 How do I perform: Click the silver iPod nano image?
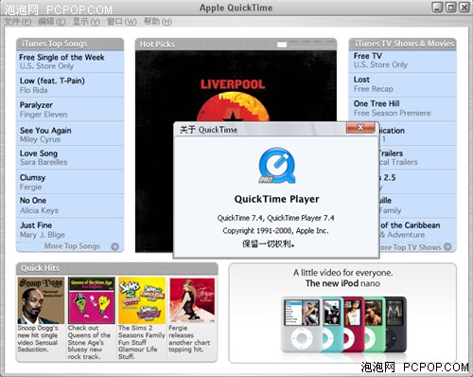[x=302, y=325]
